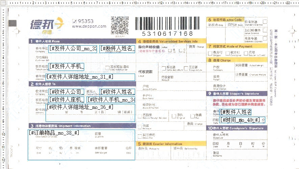Click the barcode number 5310617168

168,34
